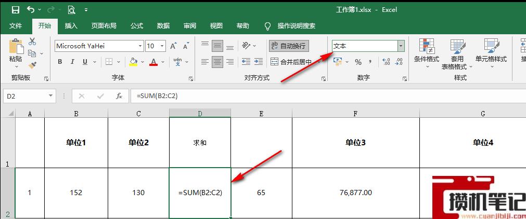This screenshot has height=219, width=526.
Task: Apply the Percent Style icon
Action: click(358, 62)
